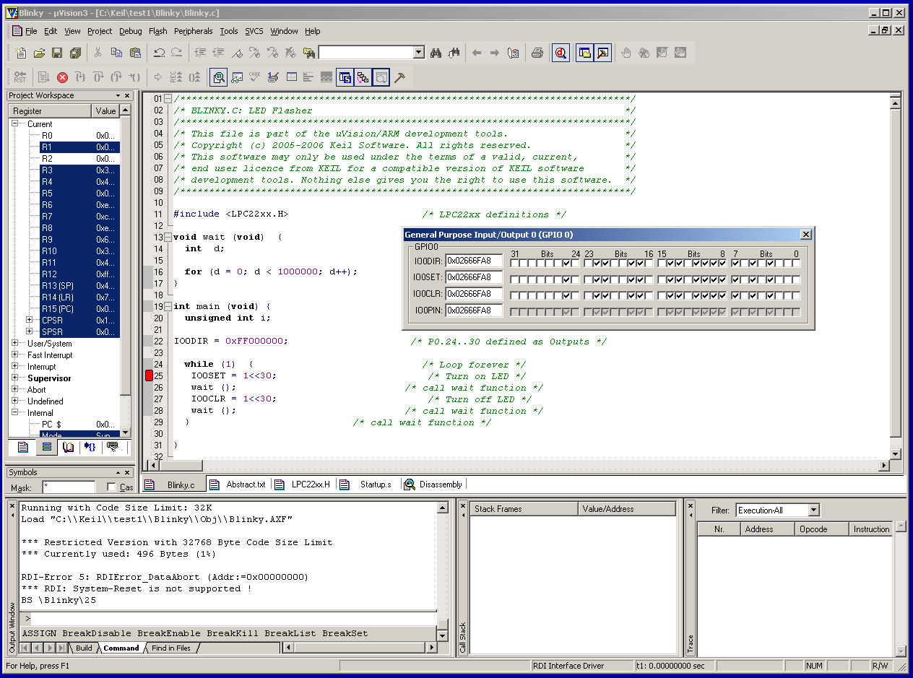Click the IO0CLR value input field
This screenshot has height=678, width=913.
pos(473,294)
